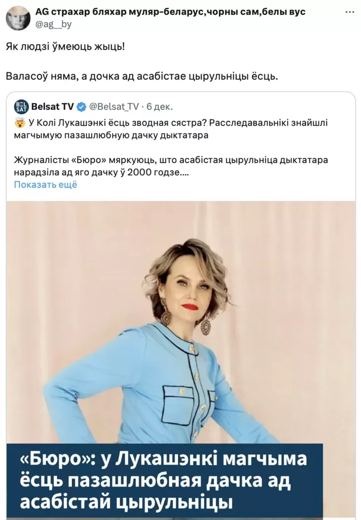361x520 pixels.
Task: Click the Валасоў няма tweet line
Action: click(142, 76)
